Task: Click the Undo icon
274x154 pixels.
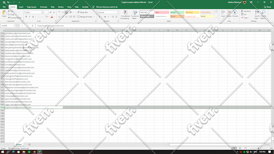Action: pos(8,2)
